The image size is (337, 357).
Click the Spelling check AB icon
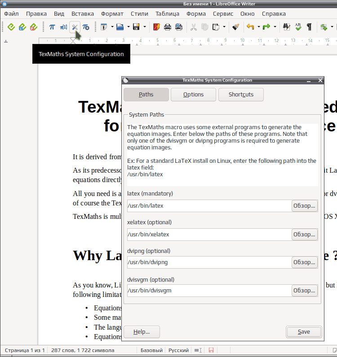click(x=298, y=27)
